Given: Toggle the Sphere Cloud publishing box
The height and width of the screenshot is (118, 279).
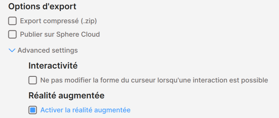Looking at the screenshot, I should coord(12,35).
